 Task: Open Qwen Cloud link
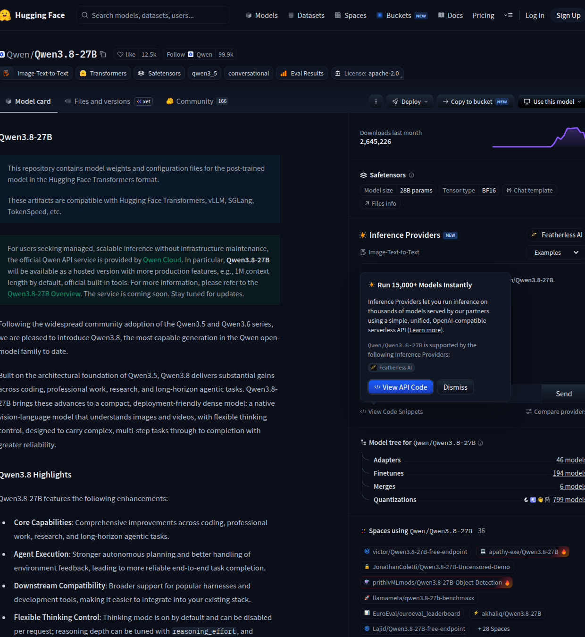point(162,260)
